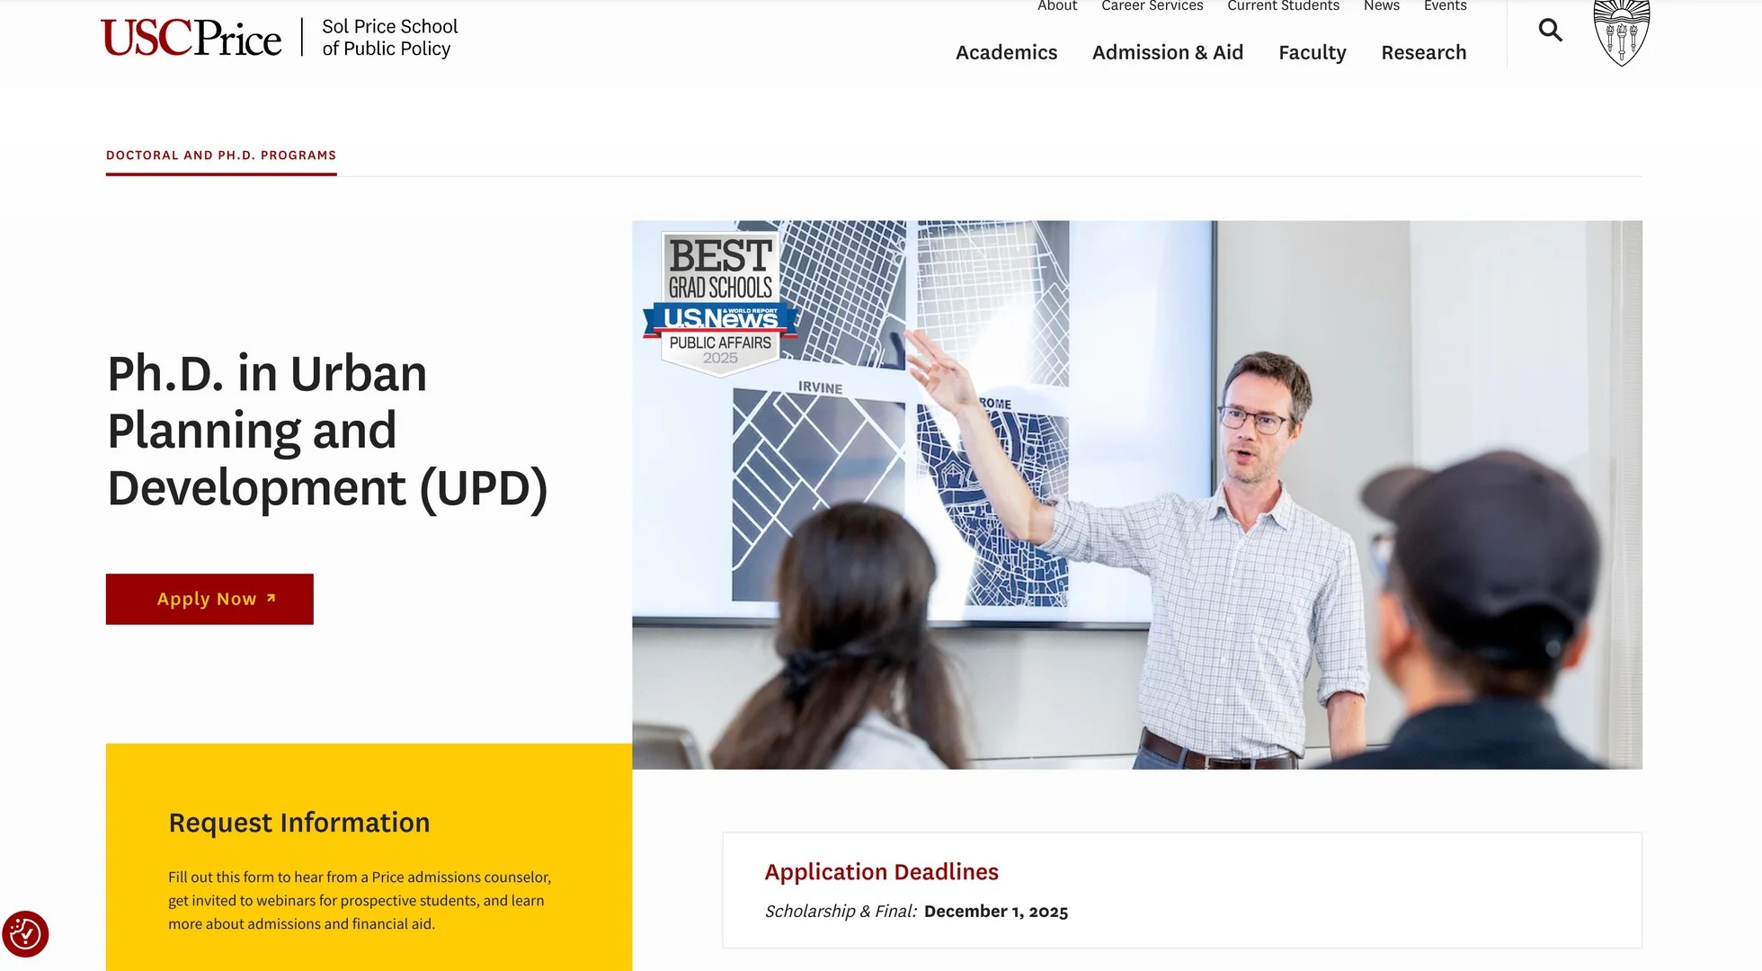Open the Academics menu
Viewport: 1762px width, 971px height.
click(x=1006, y=52)
